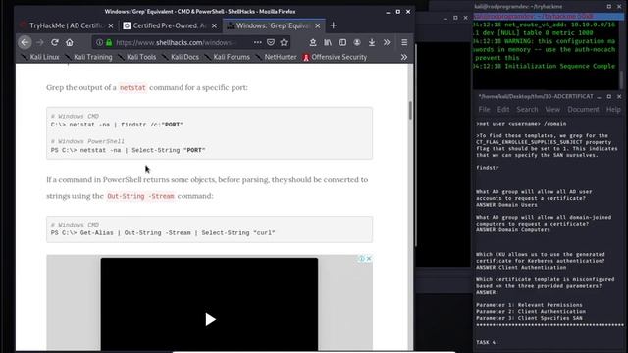
Task: Open Help menu in text editor
Action: [613, 109]
